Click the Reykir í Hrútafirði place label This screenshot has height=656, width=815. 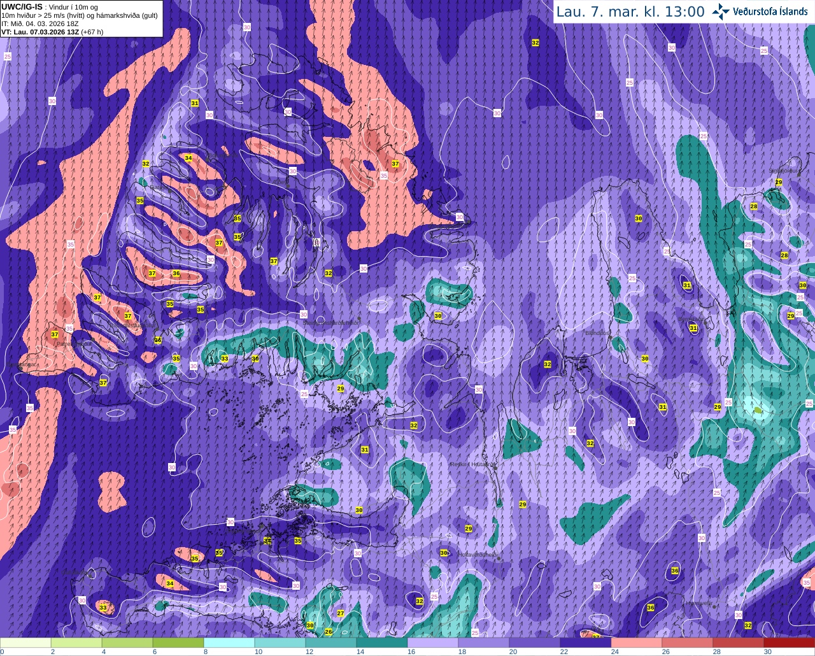(x=473, y=464)
